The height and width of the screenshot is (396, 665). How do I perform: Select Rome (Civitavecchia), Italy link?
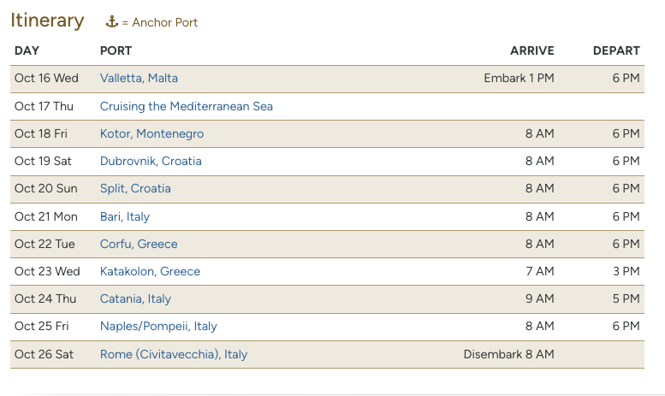[174, 354]
